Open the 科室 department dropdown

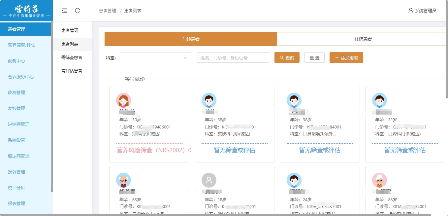pos(155,58)
